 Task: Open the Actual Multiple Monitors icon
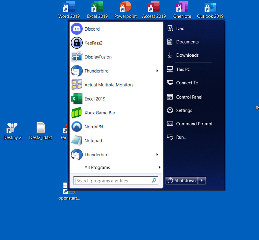pyautogui.click(x=77, y=85)
